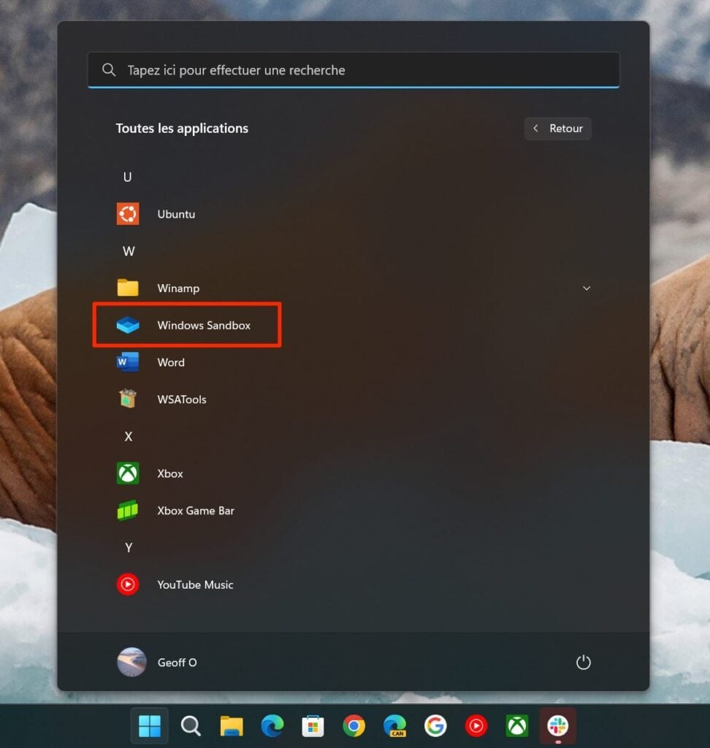Click the Windows Start button on taskbar
710x748 pixels.
[x=149, y=726]
